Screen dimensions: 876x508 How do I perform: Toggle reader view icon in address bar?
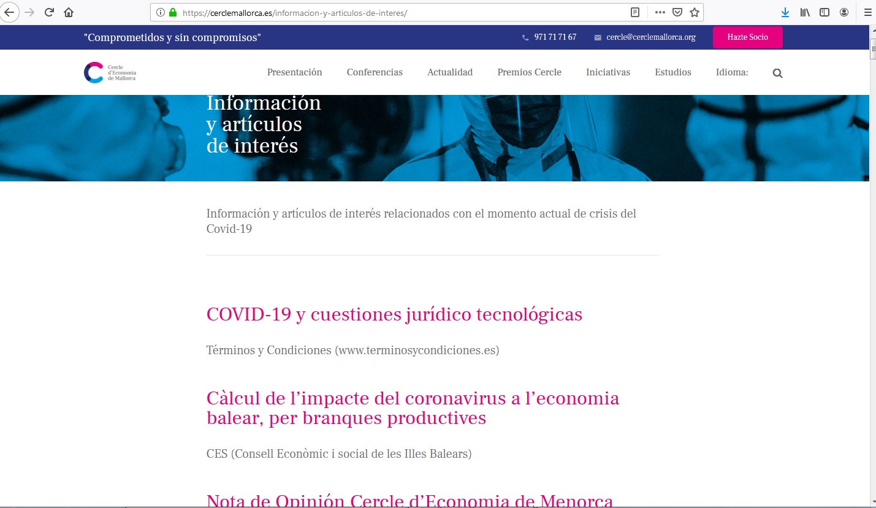tap(636, 12)
